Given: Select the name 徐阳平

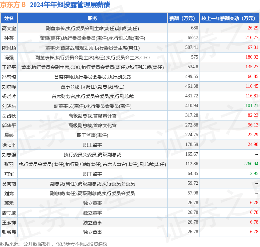Looking at the screenshot, I should (9, 145).
